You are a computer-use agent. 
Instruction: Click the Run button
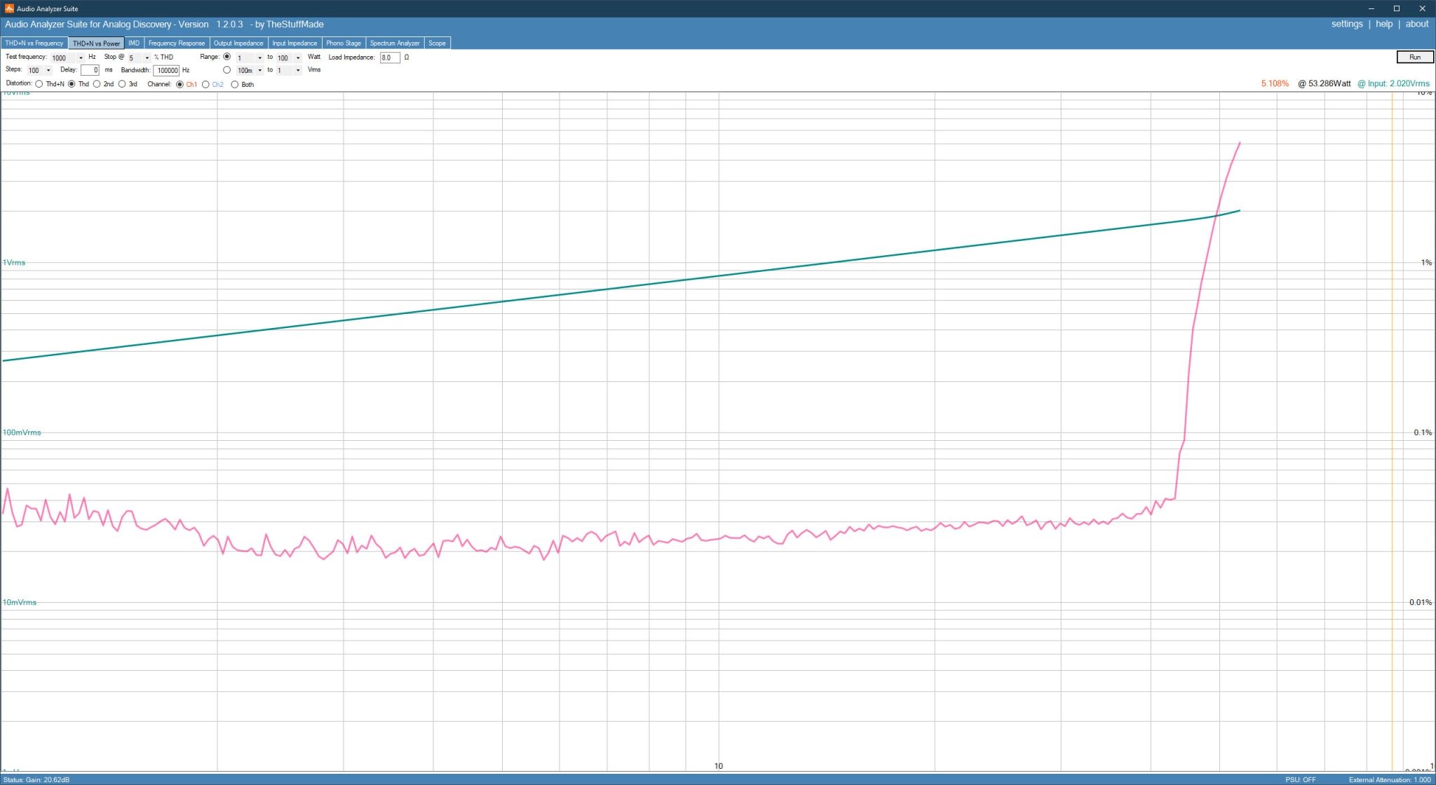click(1414, 57)
